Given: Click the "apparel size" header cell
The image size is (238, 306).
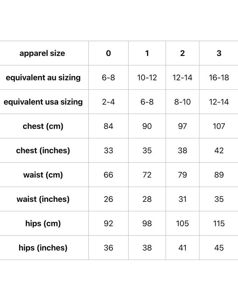Looking at the screenshot, I should pyautogui.click(x=42, y=53).
